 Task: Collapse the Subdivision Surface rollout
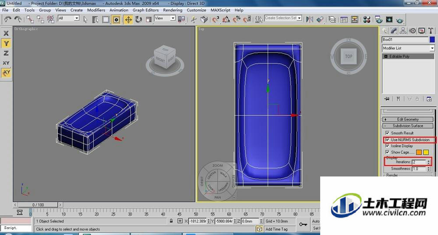point(408,126)
